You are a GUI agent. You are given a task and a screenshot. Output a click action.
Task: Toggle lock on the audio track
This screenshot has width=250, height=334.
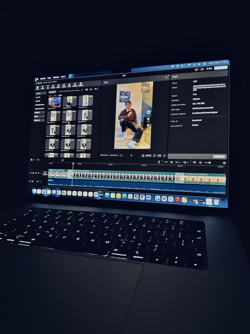[32, 181]
